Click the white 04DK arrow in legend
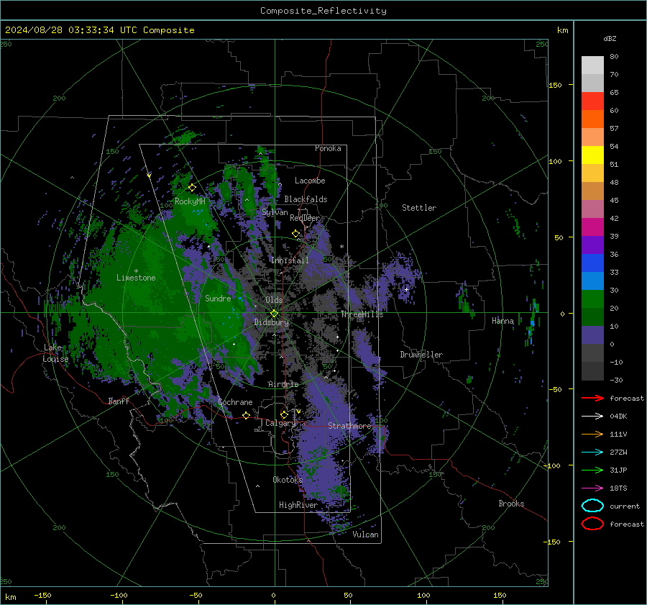Screen dimensions: 647x605 click(x=592, y=417)
